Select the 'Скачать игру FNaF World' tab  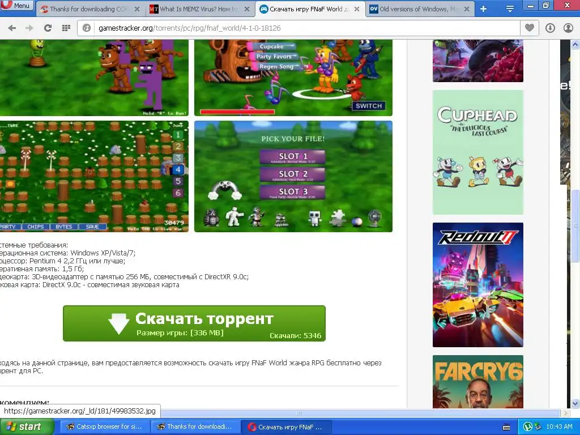point(309,9)
